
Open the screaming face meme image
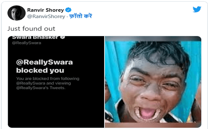click(153, 82)
